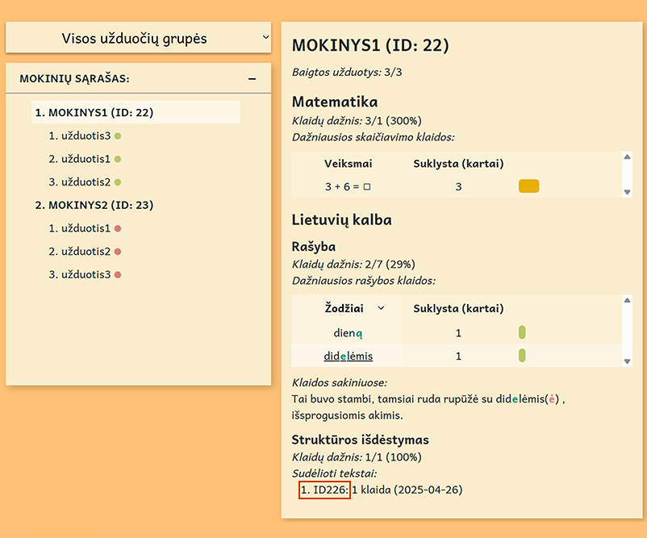Click the yellow error bar for 3 + 6

pos(528,186)
